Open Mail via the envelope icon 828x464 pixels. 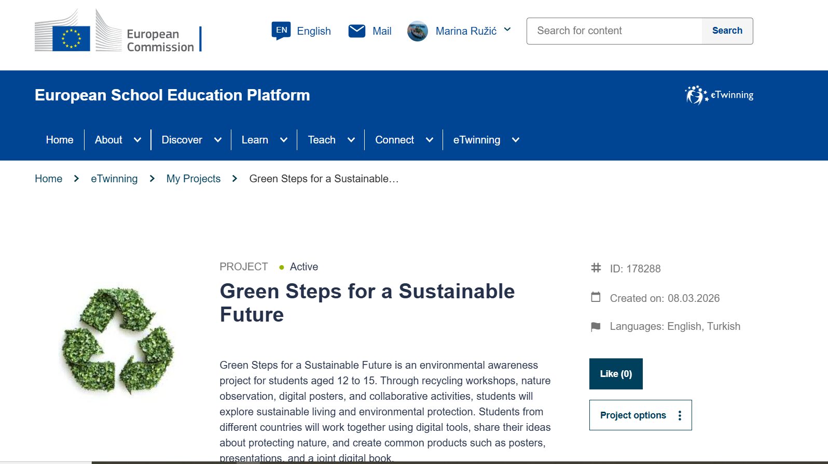[357, 31]
